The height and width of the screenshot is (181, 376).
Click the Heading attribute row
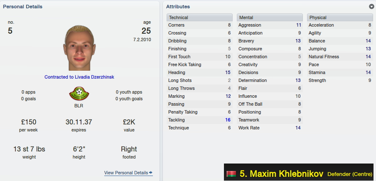pos(199,72)
